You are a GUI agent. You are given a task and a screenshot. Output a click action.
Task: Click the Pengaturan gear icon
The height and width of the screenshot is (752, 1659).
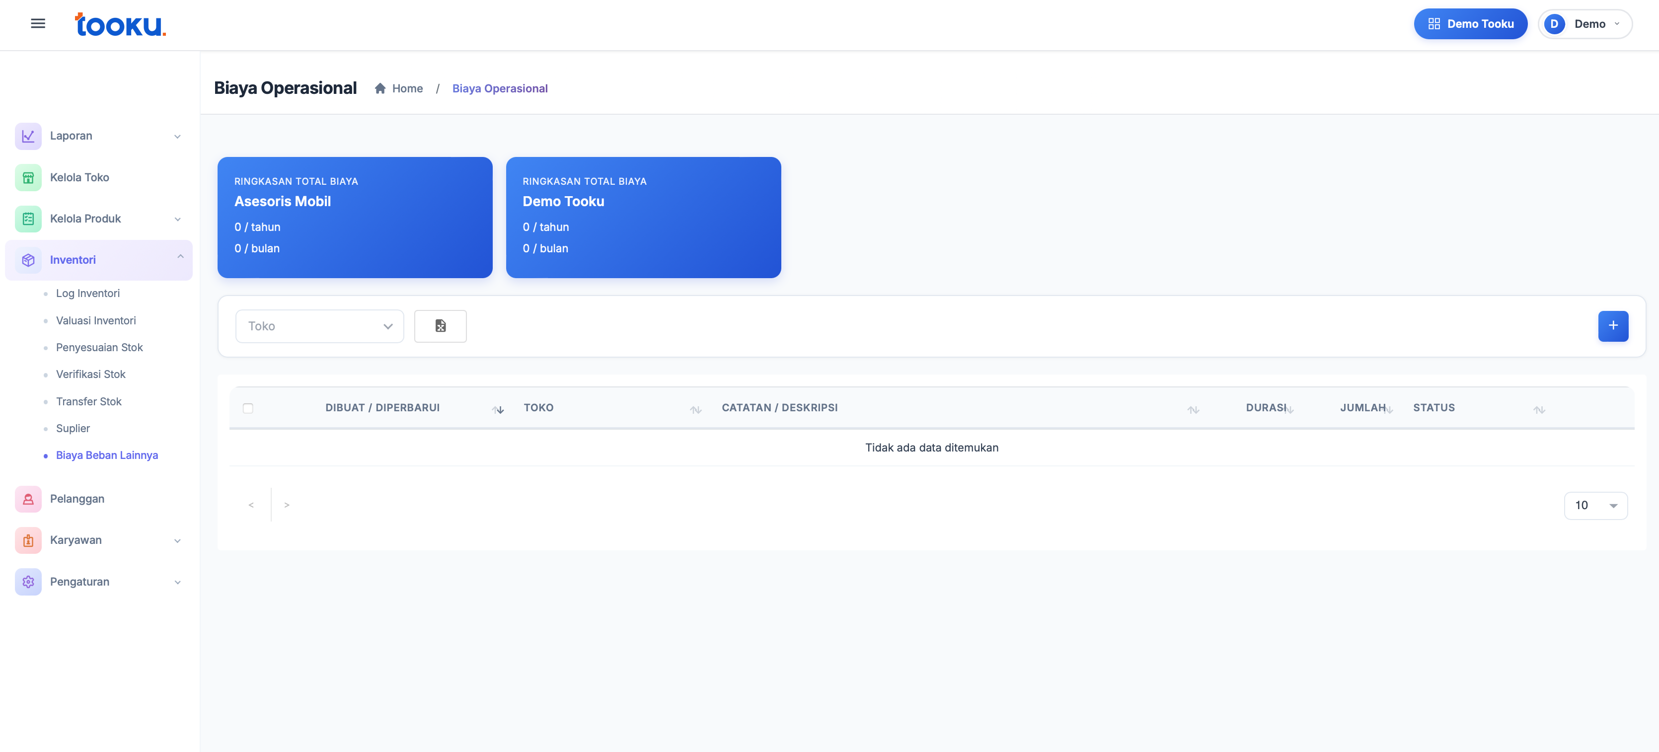[28, 582]
